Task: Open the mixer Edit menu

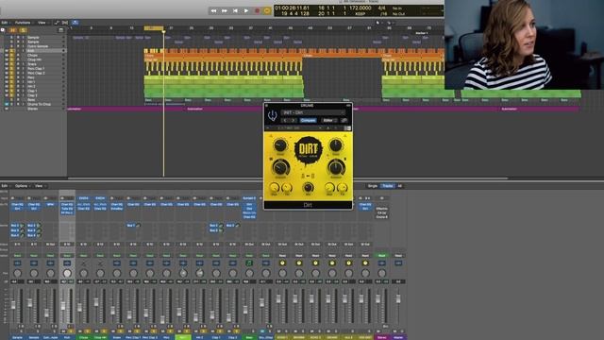Action: click(x=5, y=186)
